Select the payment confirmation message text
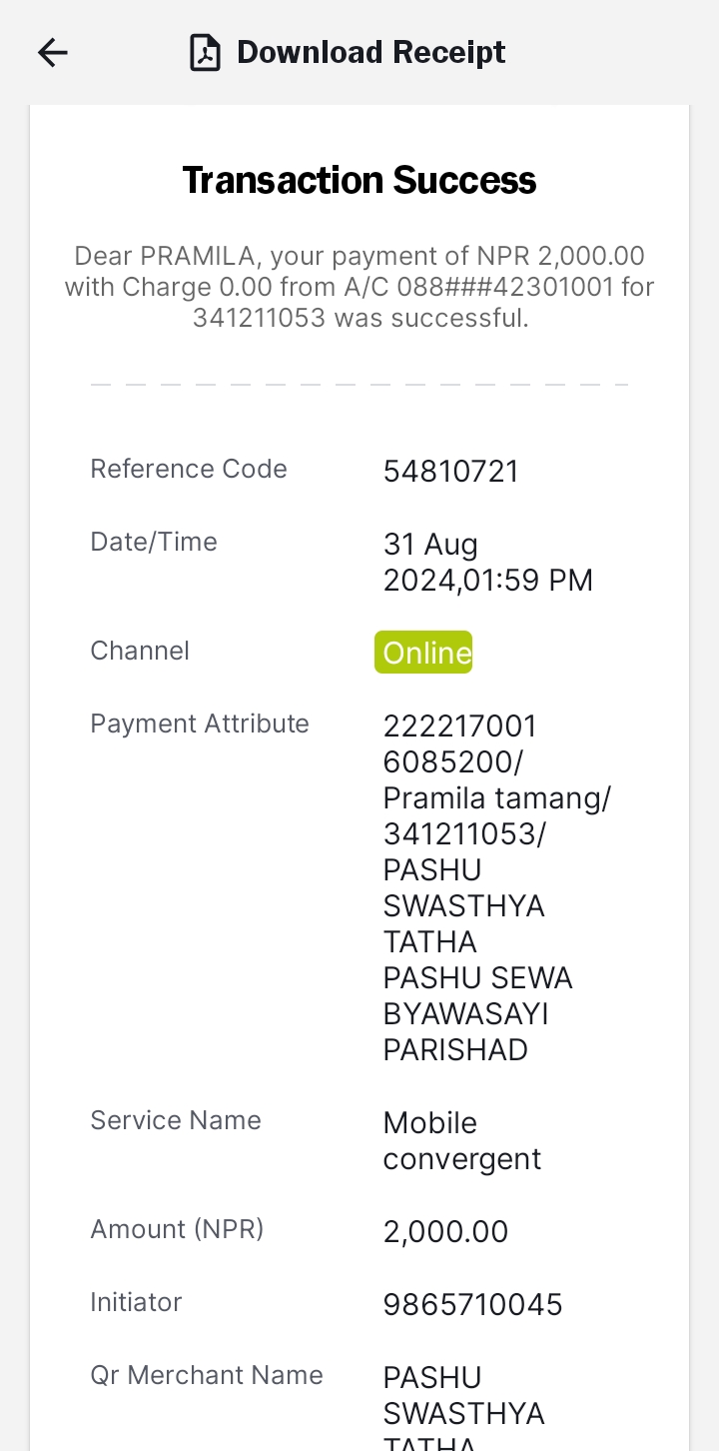The height and width of the screenshot is (1451, 719). point(359,287)
